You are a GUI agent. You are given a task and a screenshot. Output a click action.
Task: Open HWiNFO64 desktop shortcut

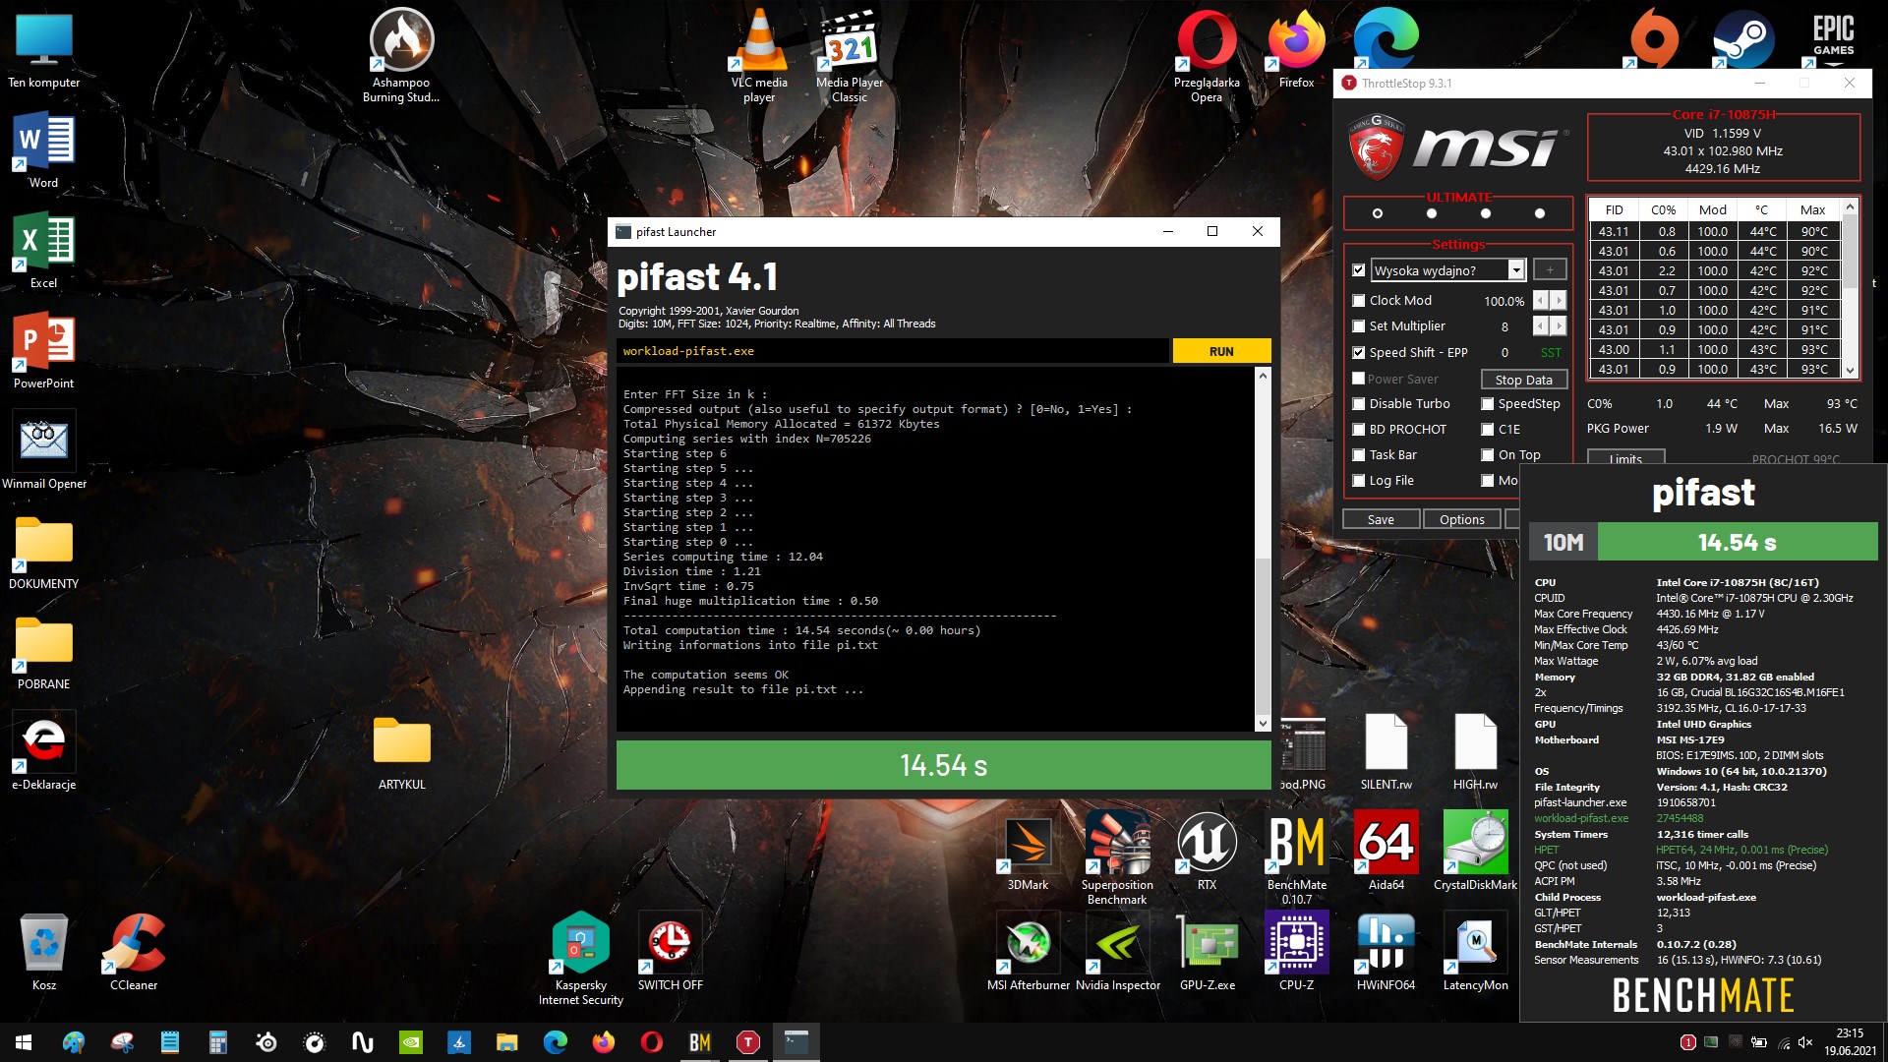[x=1386, y=951]
